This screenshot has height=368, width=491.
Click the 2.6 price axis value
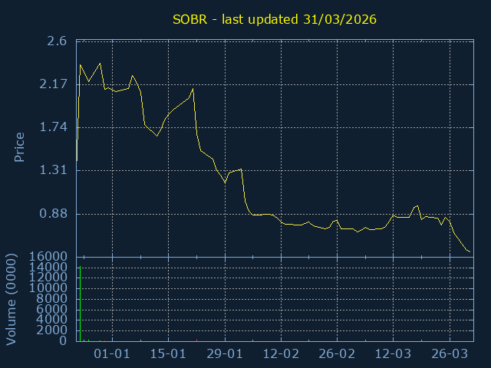click(56, 41)
